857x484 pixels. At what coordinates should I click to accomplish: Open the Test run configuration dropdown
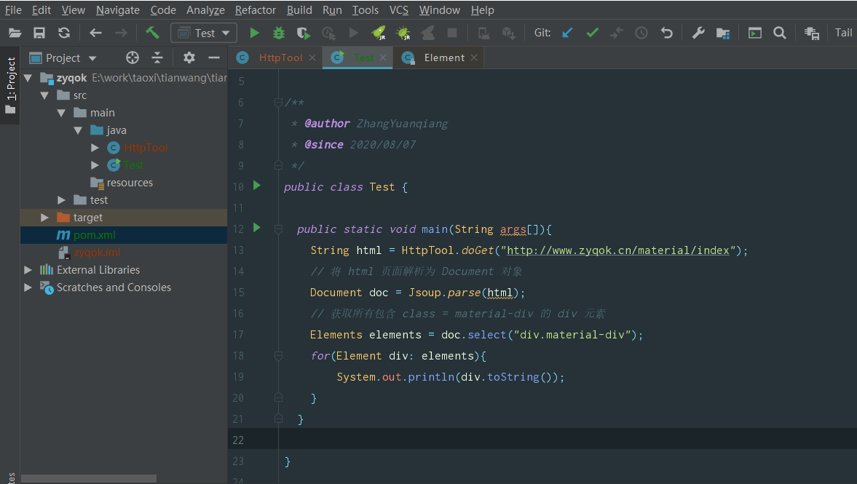(x=205, y=33)
